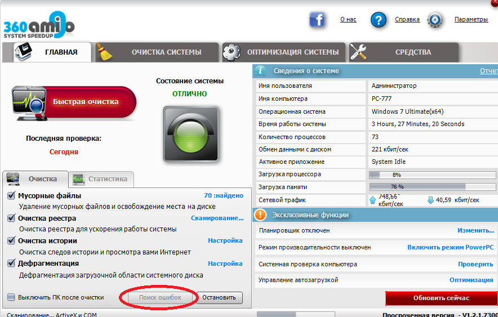This screenshot has height=317, width=498.
Task: Uncheck the Мусорные файлы checkbox
Action: pos(11,195)
